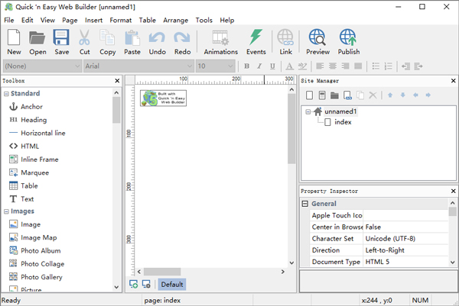Click the canvas horizontal scrollbar thumb
This screenshot has height=306, width=459.
(162, 272)
